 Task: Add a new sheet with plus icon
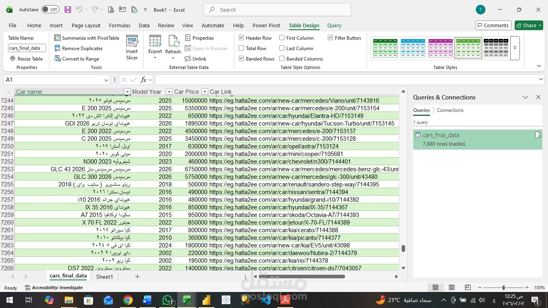tap(137, 277)
